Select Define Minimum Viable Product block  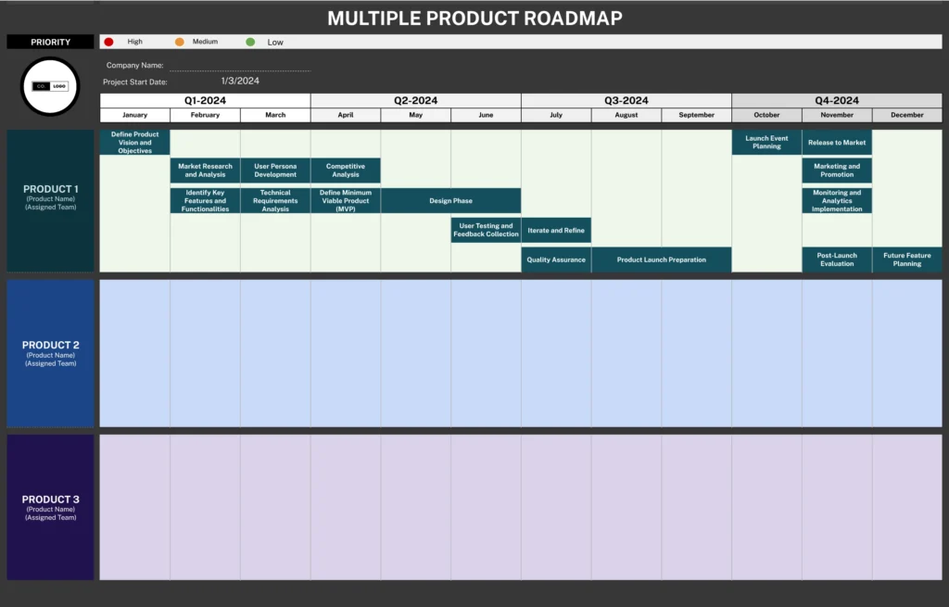coord(346,201)
